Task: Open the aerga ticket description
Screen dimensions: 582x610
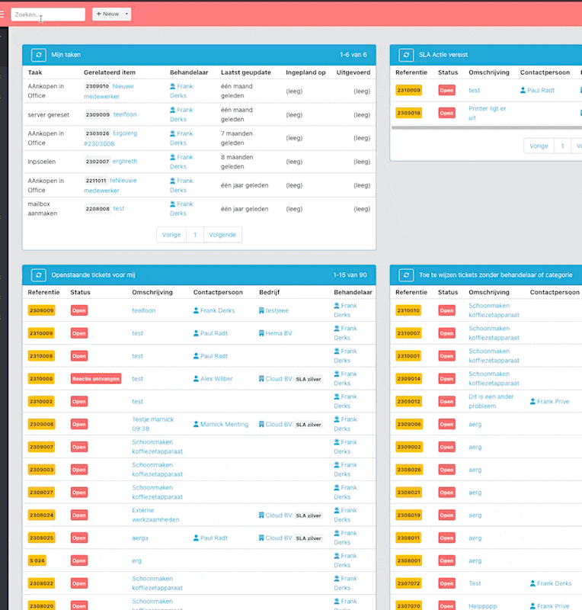Action: pyautogui.click(x=140, y=538)
